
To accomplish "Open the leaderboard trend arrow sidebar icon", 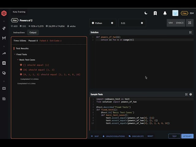I will pos(4,54).
